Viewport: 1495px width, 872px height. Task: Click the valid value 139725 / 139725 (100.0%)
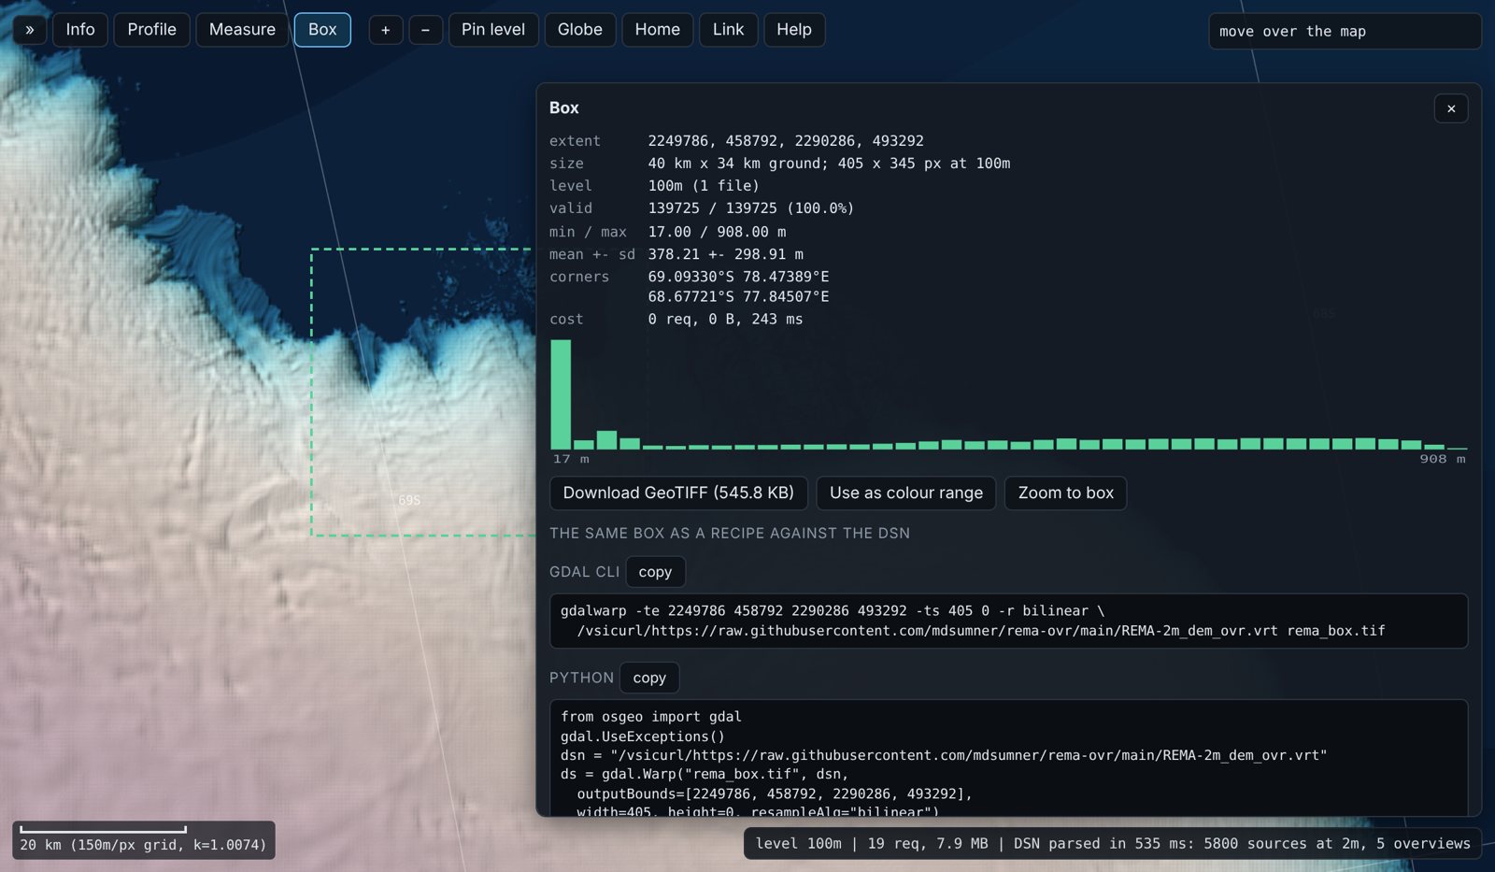[x=751, y=208]
